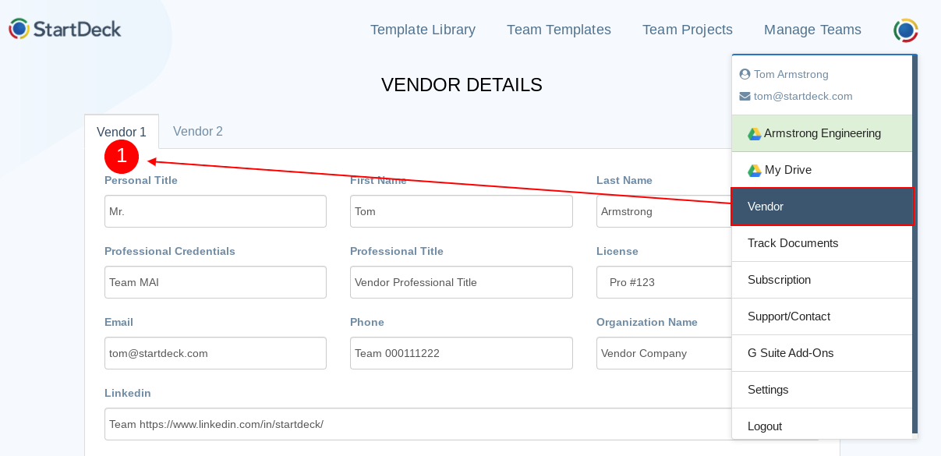Click the tom@startdeck.com text in dropdown
Image resolution: width=941 pixels, height=456 pixels.
tap(803, 97)
